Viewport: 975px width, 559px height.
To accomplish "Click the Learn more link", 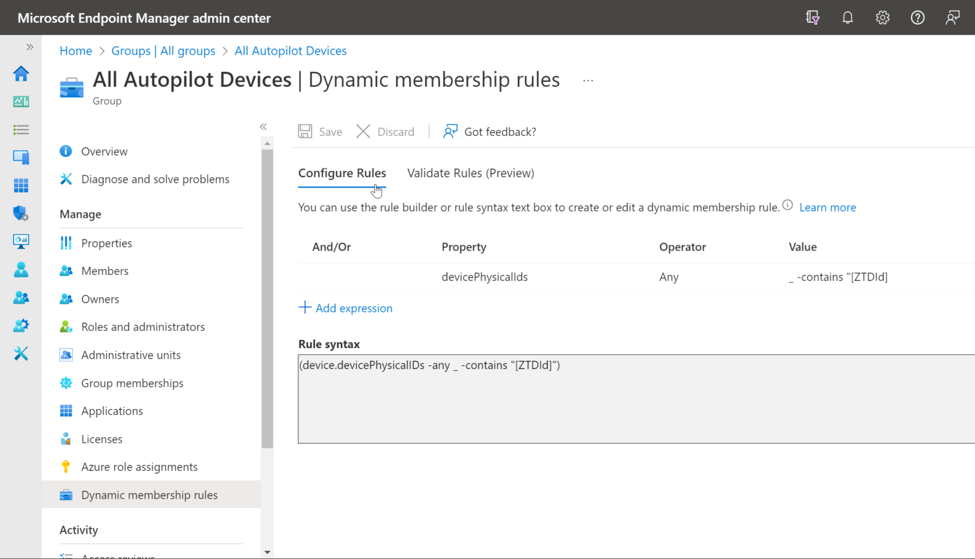I will (x=827, y=207).
